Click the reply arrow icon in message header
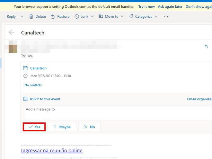Viewport: 212px width, 159px height. (x=206, y=46)
